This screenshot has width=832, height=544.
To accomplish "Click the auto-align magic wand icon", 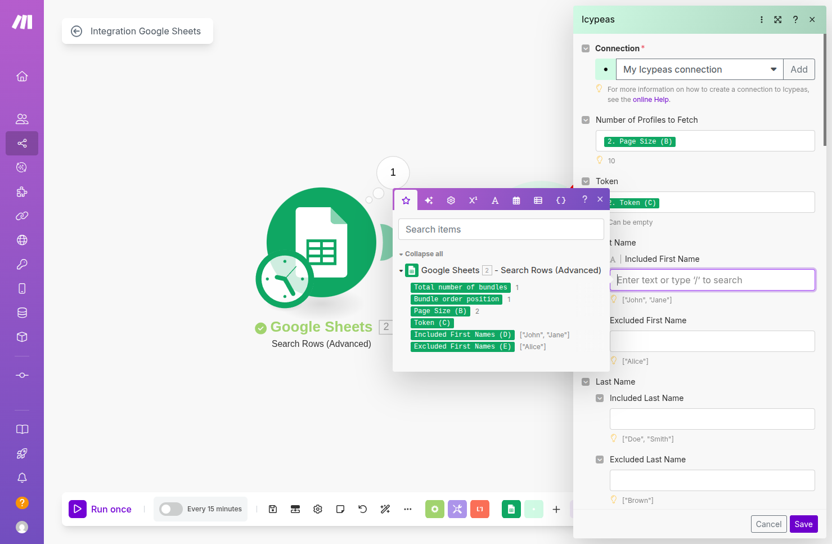I will [x=385, y=509].
